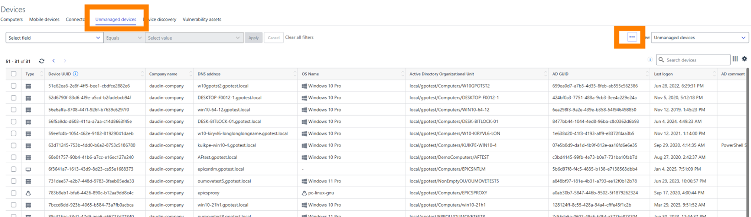Sort by Last logon column arrows
The width and height of the screenshot is (751, 217).
point(714,74)
